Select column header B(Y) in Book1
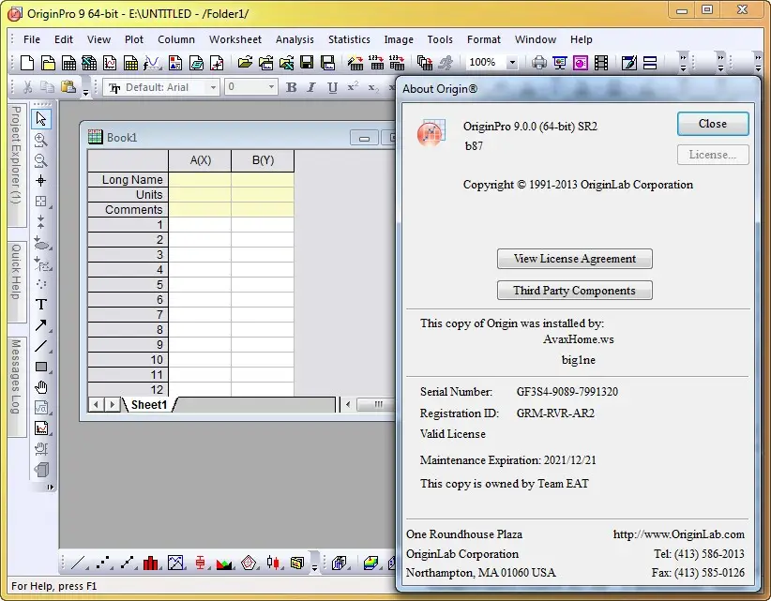771x601 pixels. (263, 160)
